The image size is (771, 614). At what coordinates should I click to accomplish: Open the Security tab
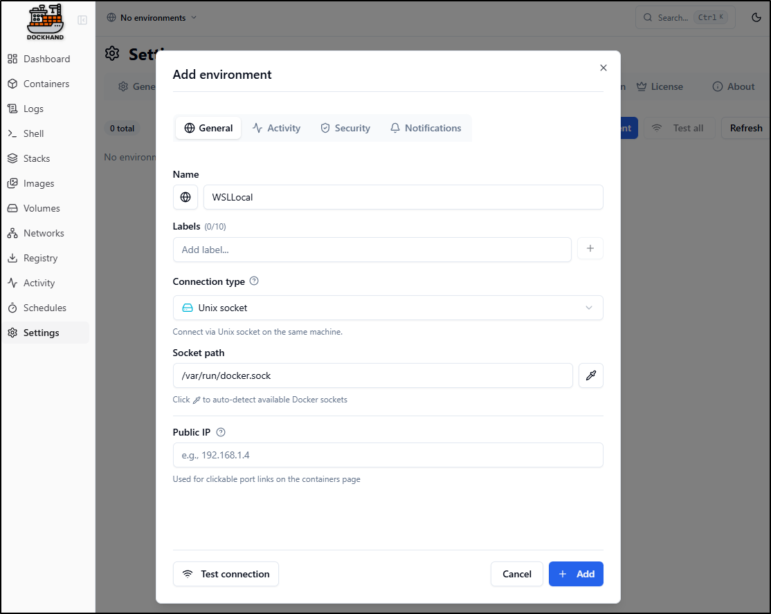coord(345,128)
